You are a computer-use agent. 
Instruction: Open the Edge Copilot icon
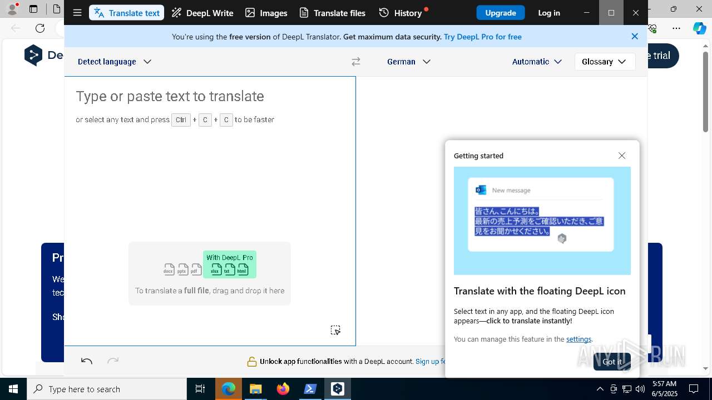(x=699, y=28)
